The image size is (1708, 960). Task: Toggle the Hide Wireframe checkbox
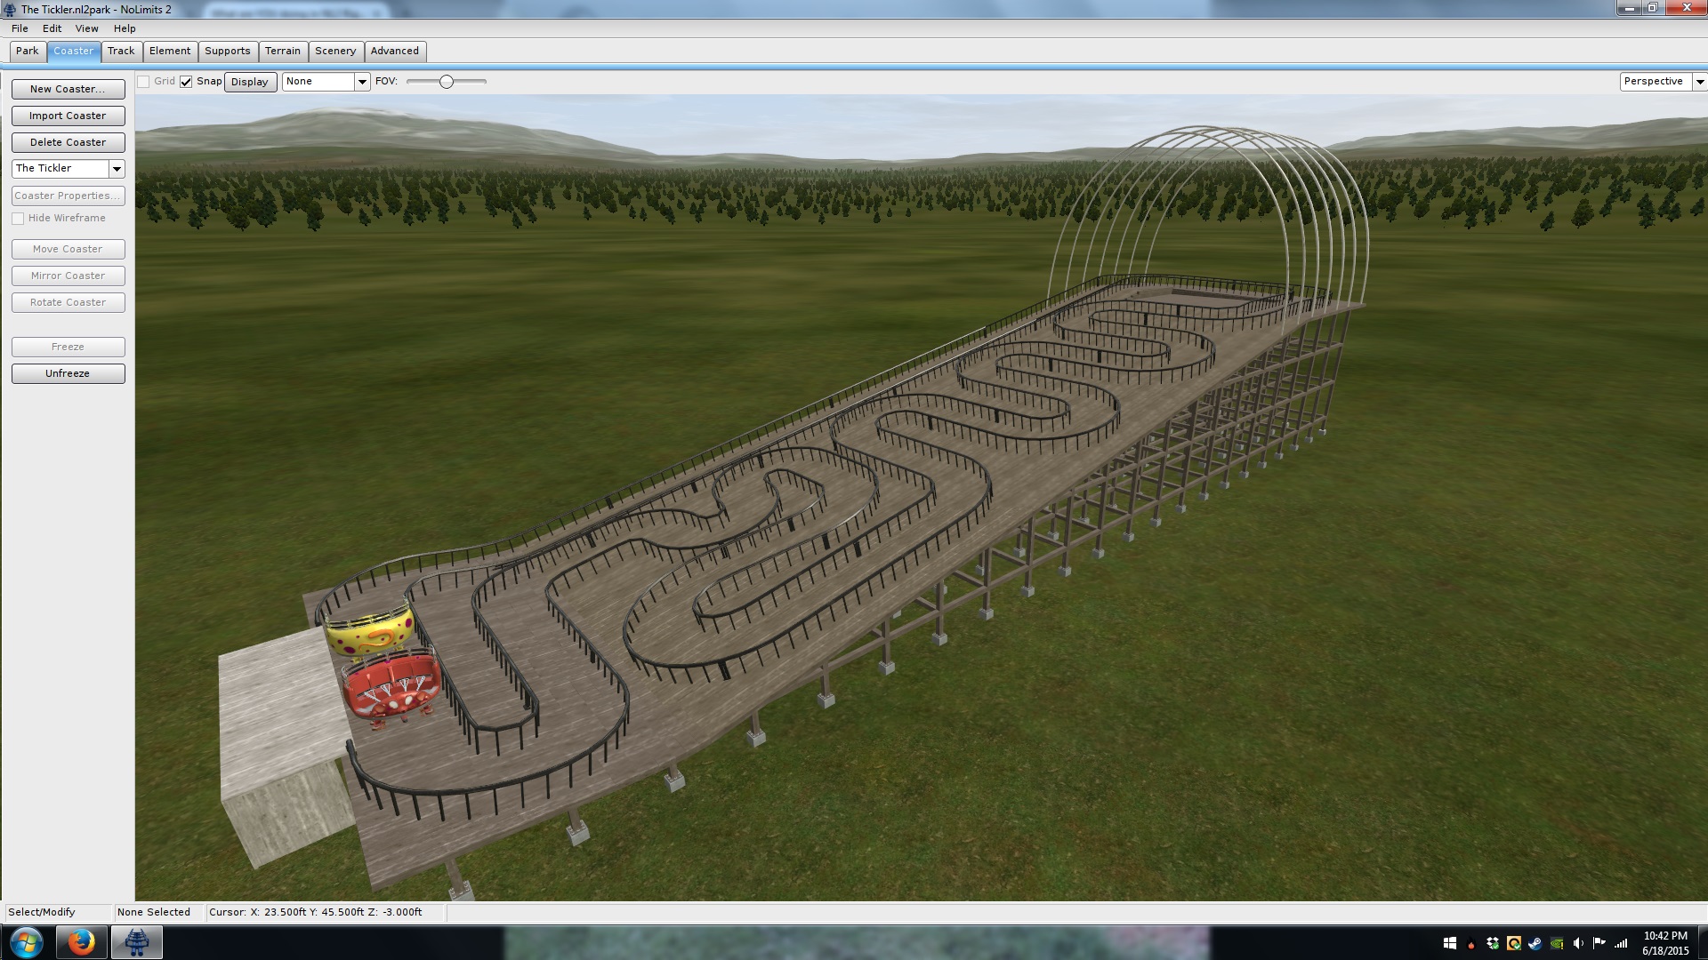18,219
